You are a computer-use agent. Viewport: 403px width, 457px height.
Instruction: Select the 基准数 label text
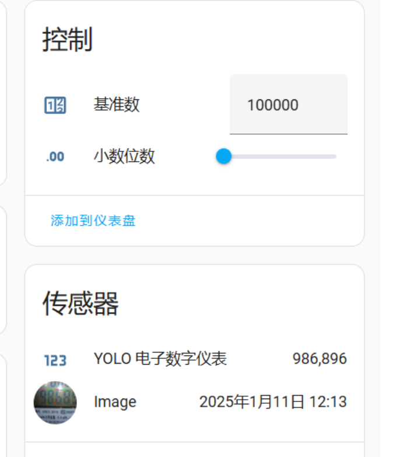[x=117, y=105]
